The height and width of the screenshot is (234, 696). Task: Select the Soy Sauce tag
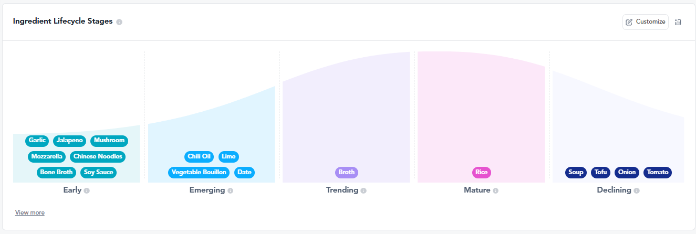(x=98, y=172)
